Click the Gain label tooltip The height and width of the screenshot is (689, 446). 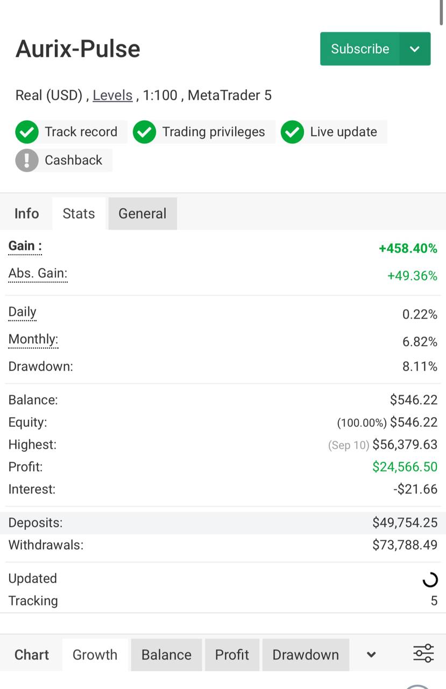point(25,247)
